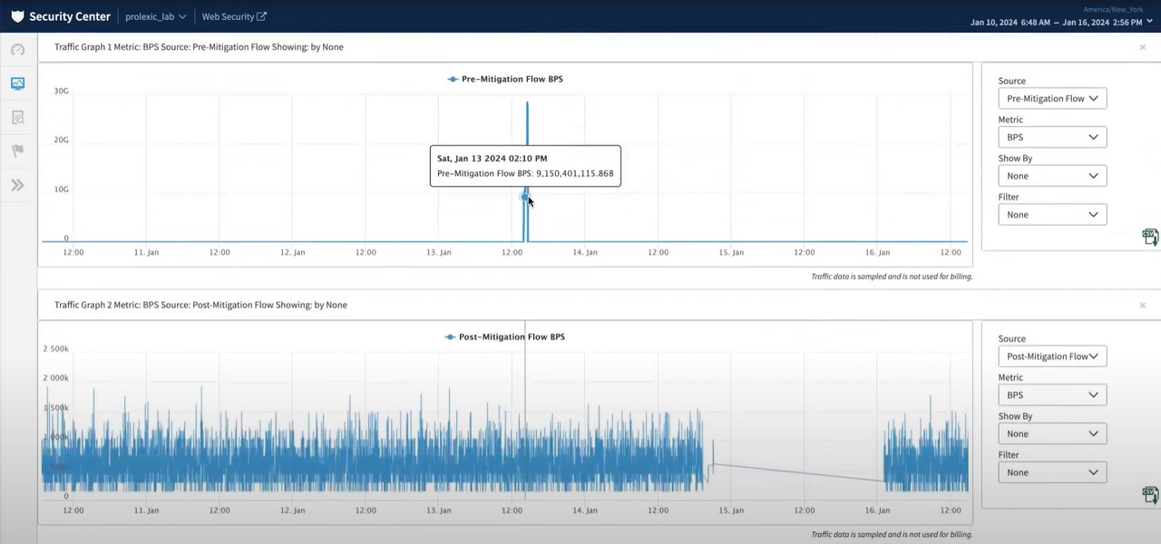Image resolution: width=1161 pixels, height=544 pixels.
Task: Click the flag icon in the left sidebar
Action: tap(17, 150)
